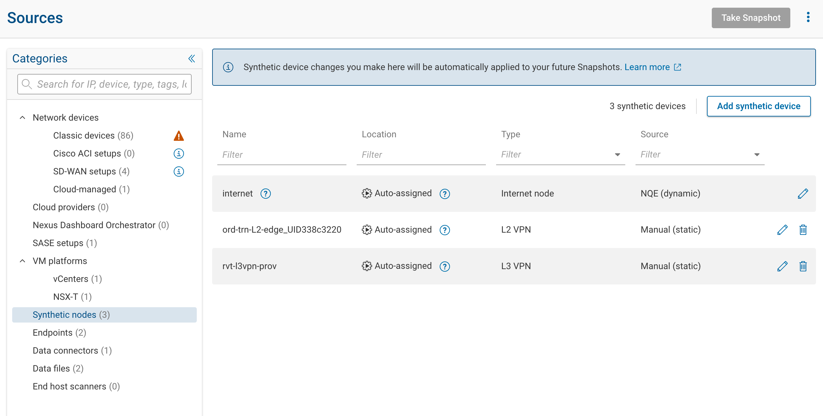
Task: Select Endpoints (2) category
Action: 59,333
